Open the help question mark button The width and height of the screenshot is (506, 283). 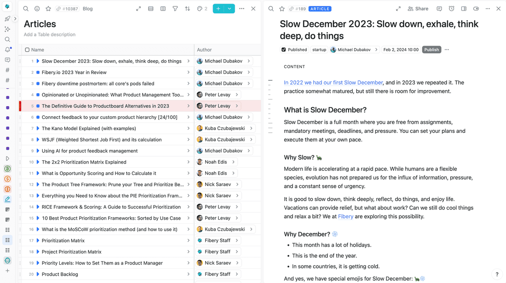tap(497, 274)
